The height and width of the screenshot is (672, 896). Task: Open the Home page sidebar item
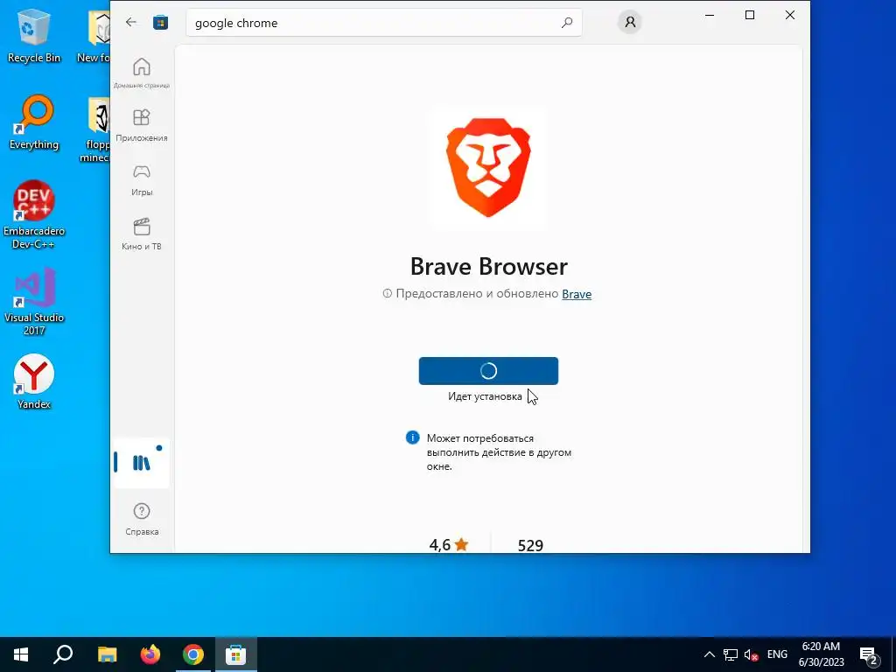click(x=142, y=73)
